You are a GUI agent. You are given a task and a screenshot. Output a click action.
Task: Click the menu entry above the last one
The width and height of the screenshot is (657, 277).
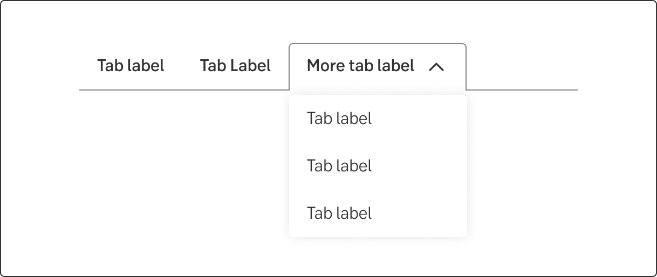339,165
